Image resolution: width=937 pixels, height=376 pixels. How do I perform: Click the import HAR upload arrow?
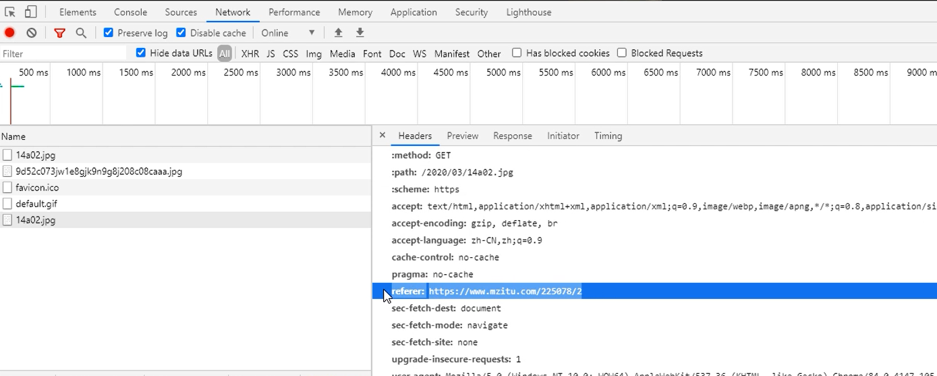tap(339, 33)
